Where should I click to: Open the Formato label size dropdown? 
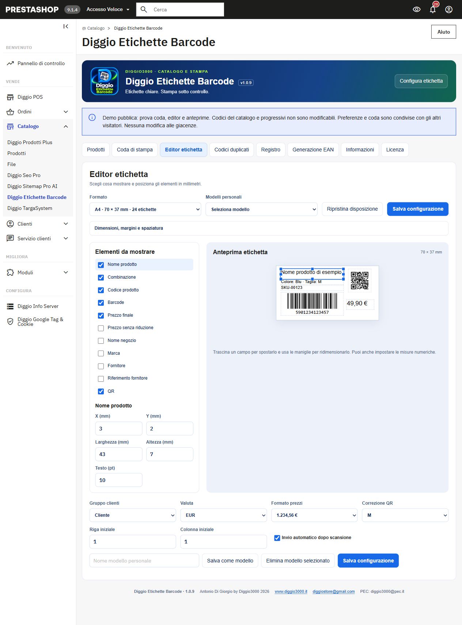145,209
